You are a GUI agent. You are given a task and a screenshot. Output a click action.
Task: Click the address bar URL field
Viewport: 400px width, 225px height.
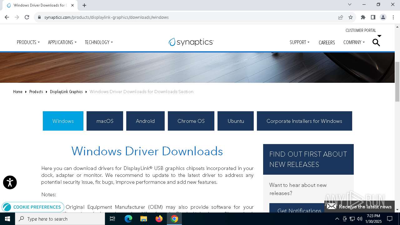tap(187, 17)
